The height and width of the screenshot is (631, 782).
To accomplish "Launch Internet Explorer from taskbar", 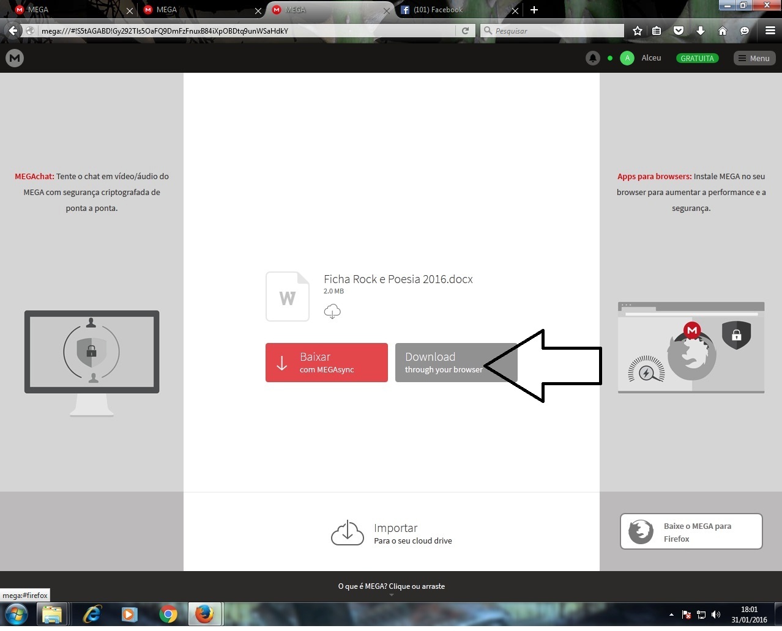I will point(92,614).
